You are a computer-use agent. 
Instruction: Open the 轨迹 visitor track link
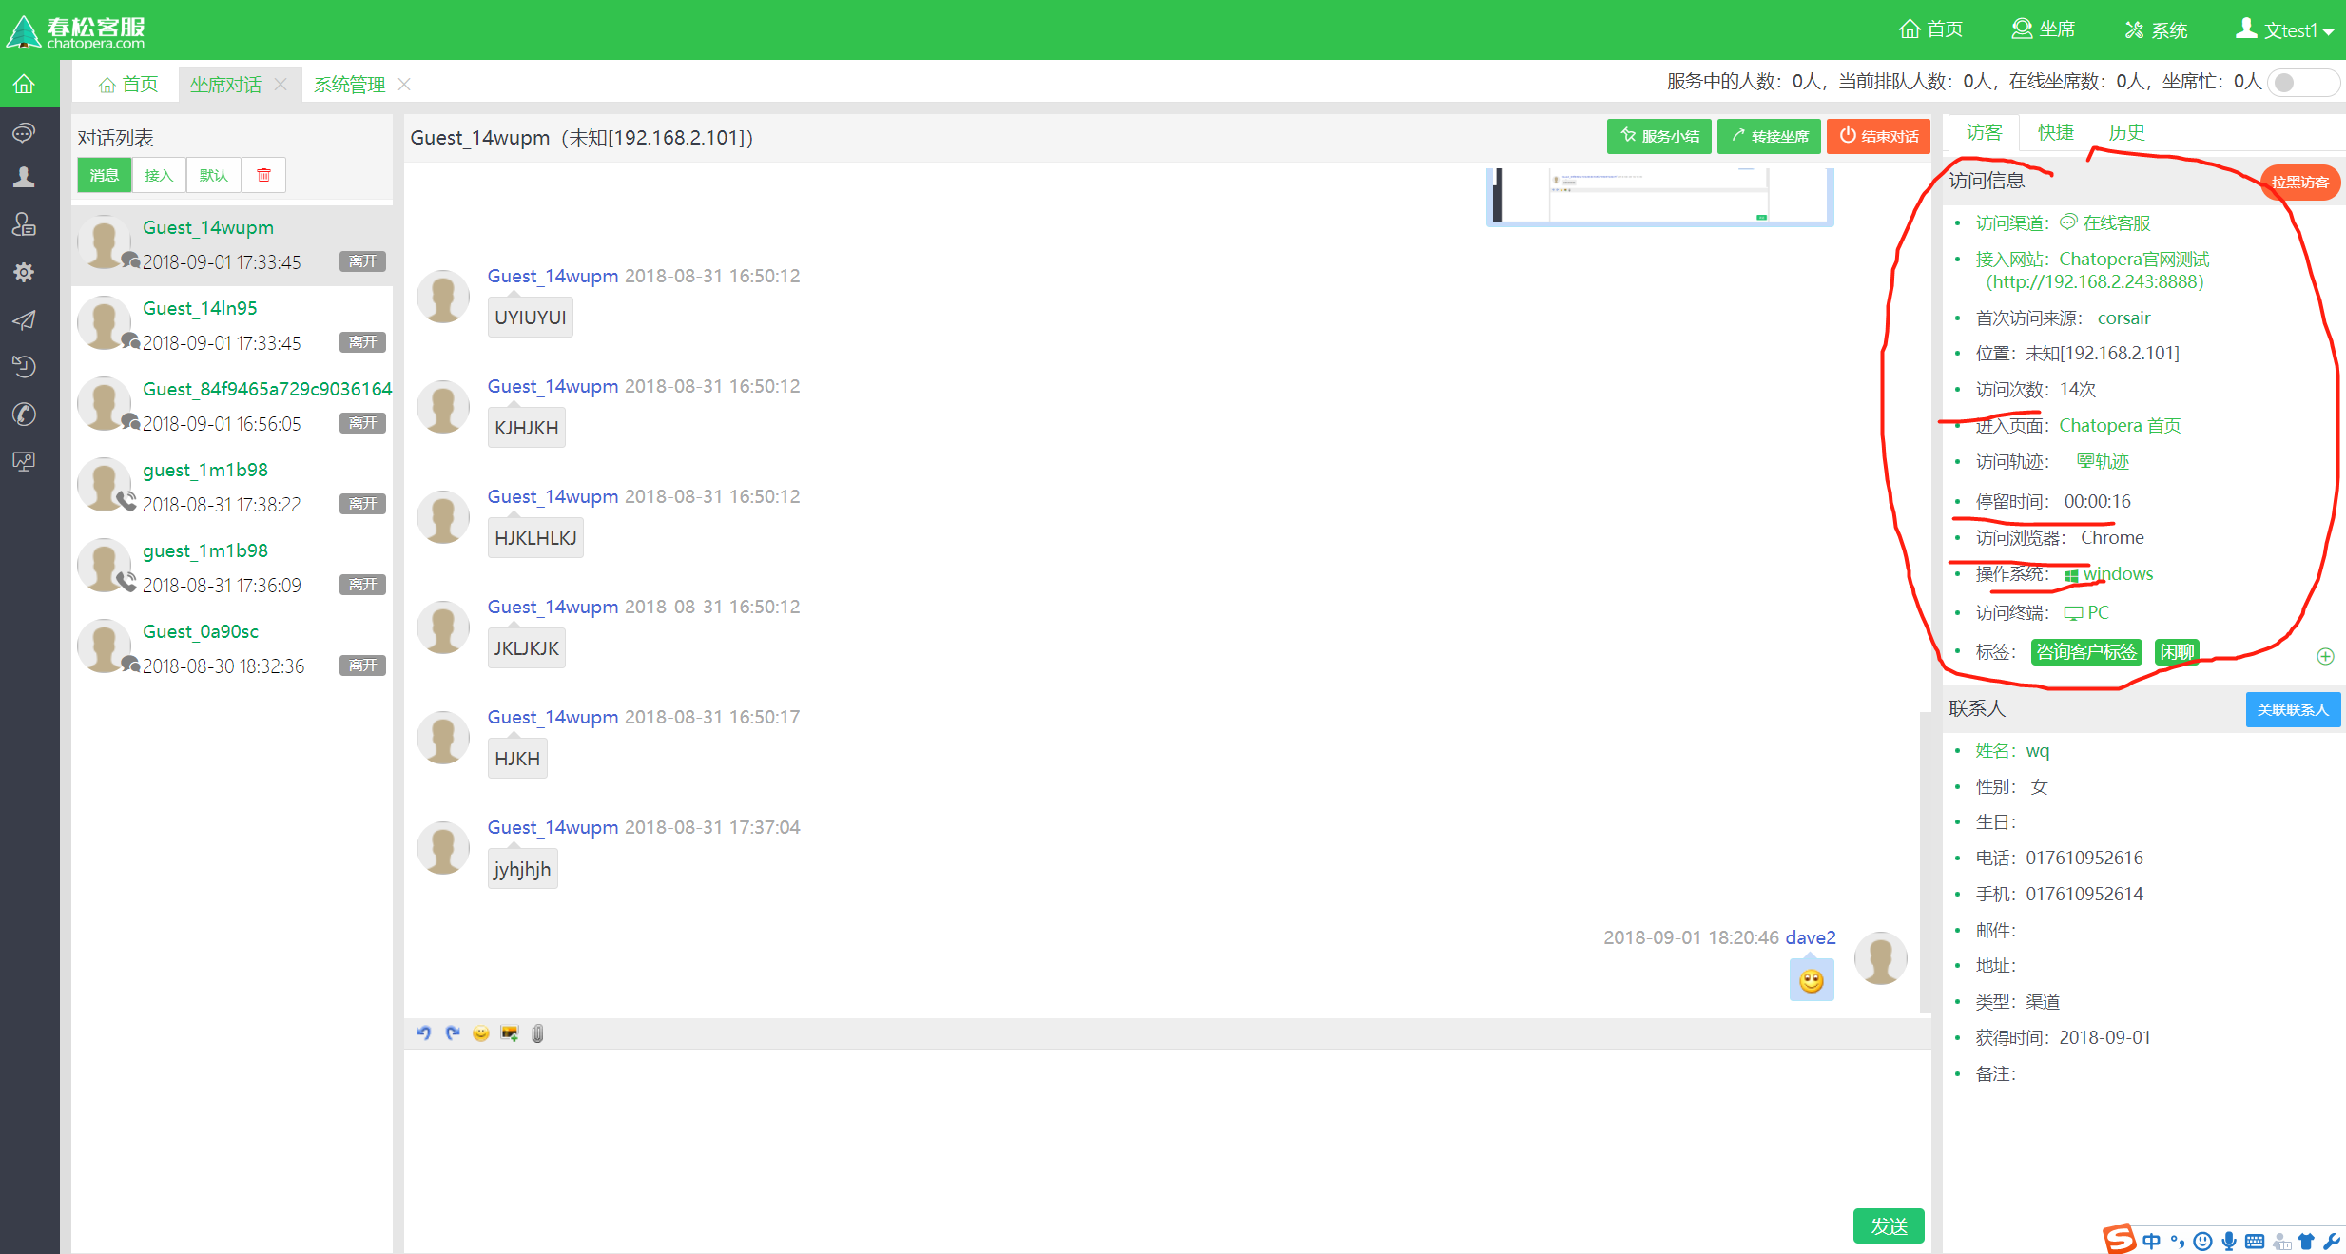2104,461
